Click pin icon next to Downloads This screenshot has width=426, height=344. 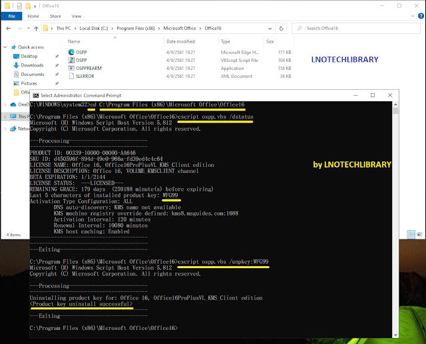coord(57,65)
